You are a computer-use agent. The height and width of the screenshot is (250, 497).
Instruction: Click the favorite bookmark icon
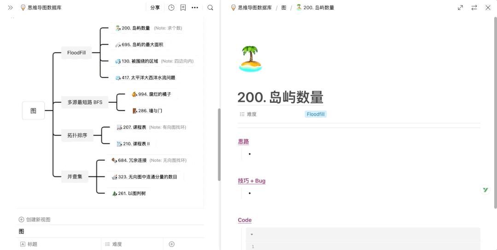(x=183, y=7)
